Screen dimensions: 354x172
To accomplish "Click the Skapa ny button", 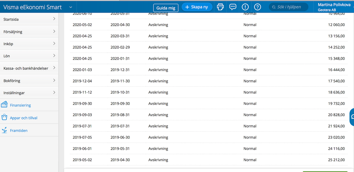I will (197, 7).
